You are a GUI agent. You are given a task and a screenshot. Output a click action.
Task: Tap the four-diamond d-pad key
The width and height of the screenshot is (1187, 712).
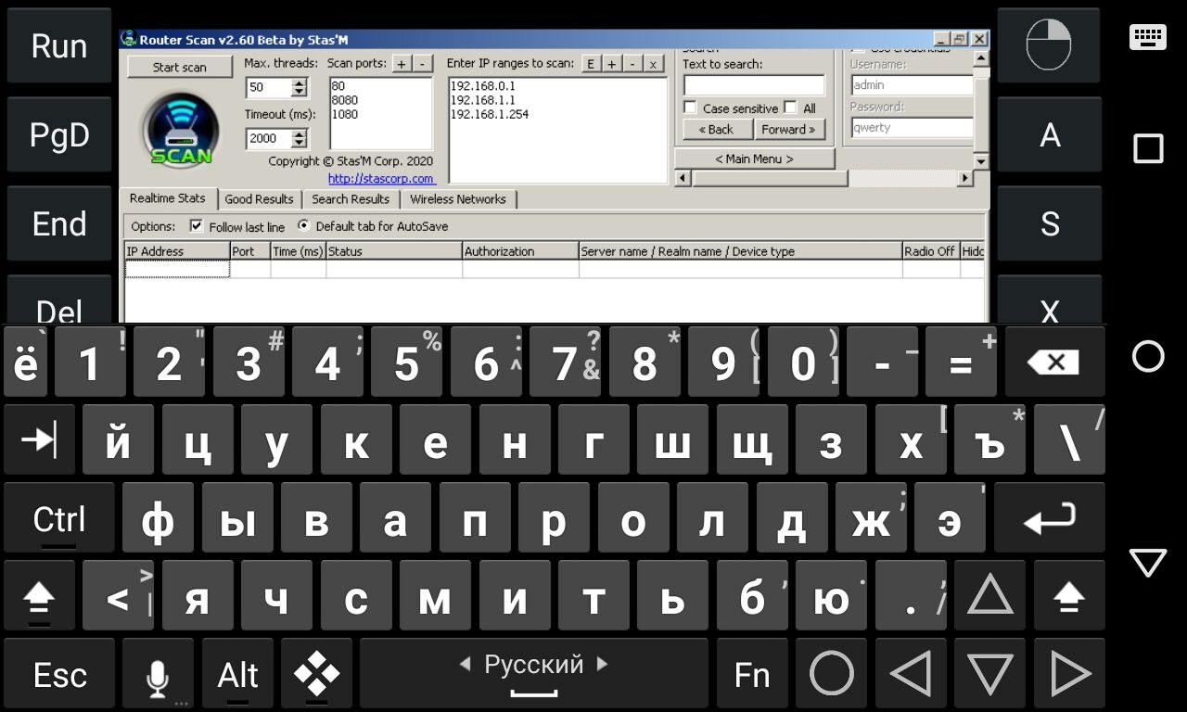click(x=316, y=674)
